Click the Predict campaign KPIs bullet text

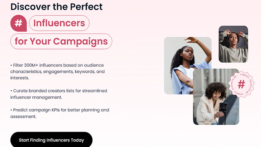[60, 113]
